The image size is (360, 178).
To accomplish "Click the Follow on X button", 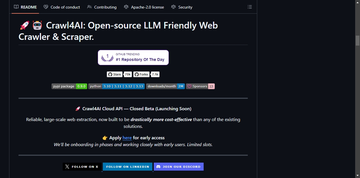I will (x=82, y=167).
